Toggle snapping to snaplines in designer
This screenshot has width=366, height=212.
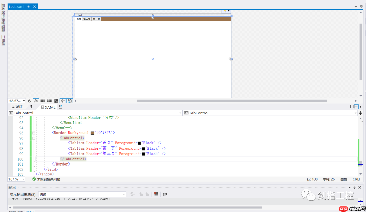coord(63,101)
